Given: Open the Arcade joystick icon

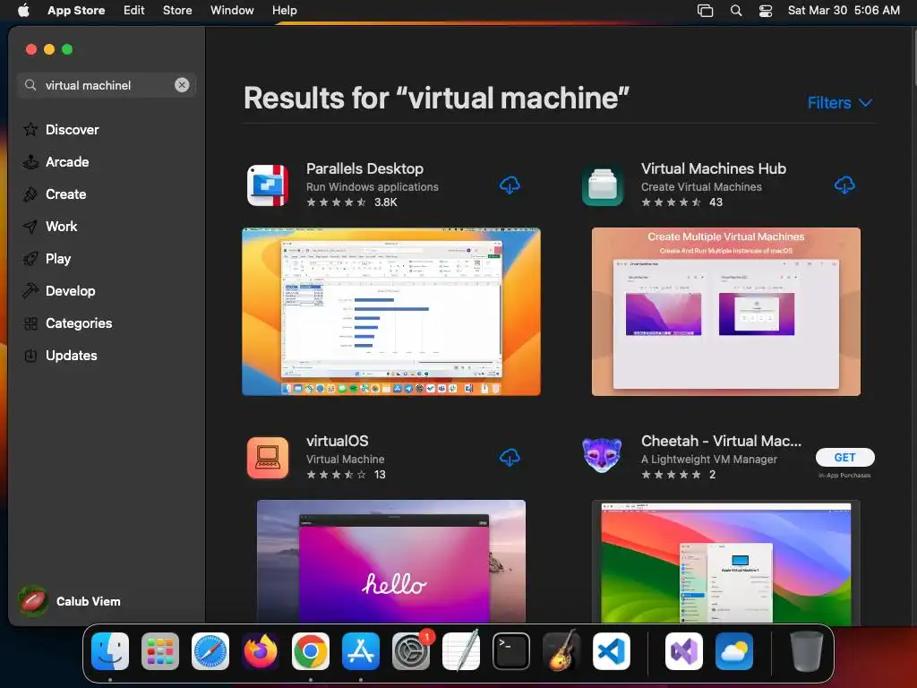Looking at the screenshot, I should [30, 162].
